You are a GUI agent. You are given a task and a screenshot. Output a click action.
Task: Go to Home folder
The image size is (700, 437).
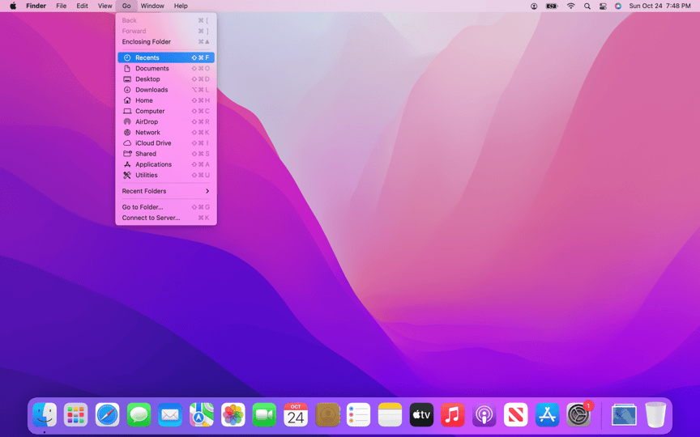point(166,100)
